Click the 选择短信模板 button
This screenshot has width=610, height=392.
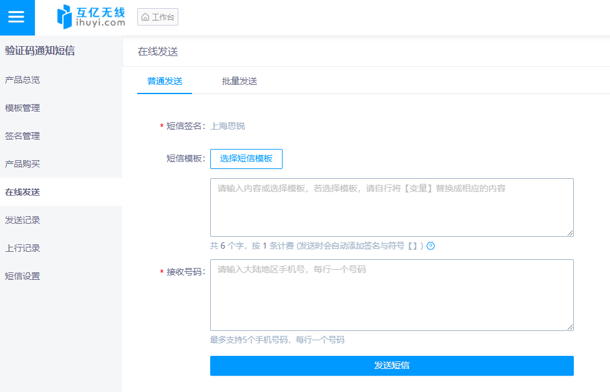pos(246,159)
